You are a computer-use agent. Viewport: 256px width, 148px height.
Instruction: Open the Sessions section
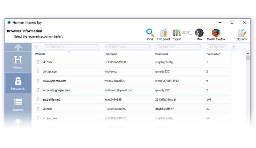(x=18, y=105)
